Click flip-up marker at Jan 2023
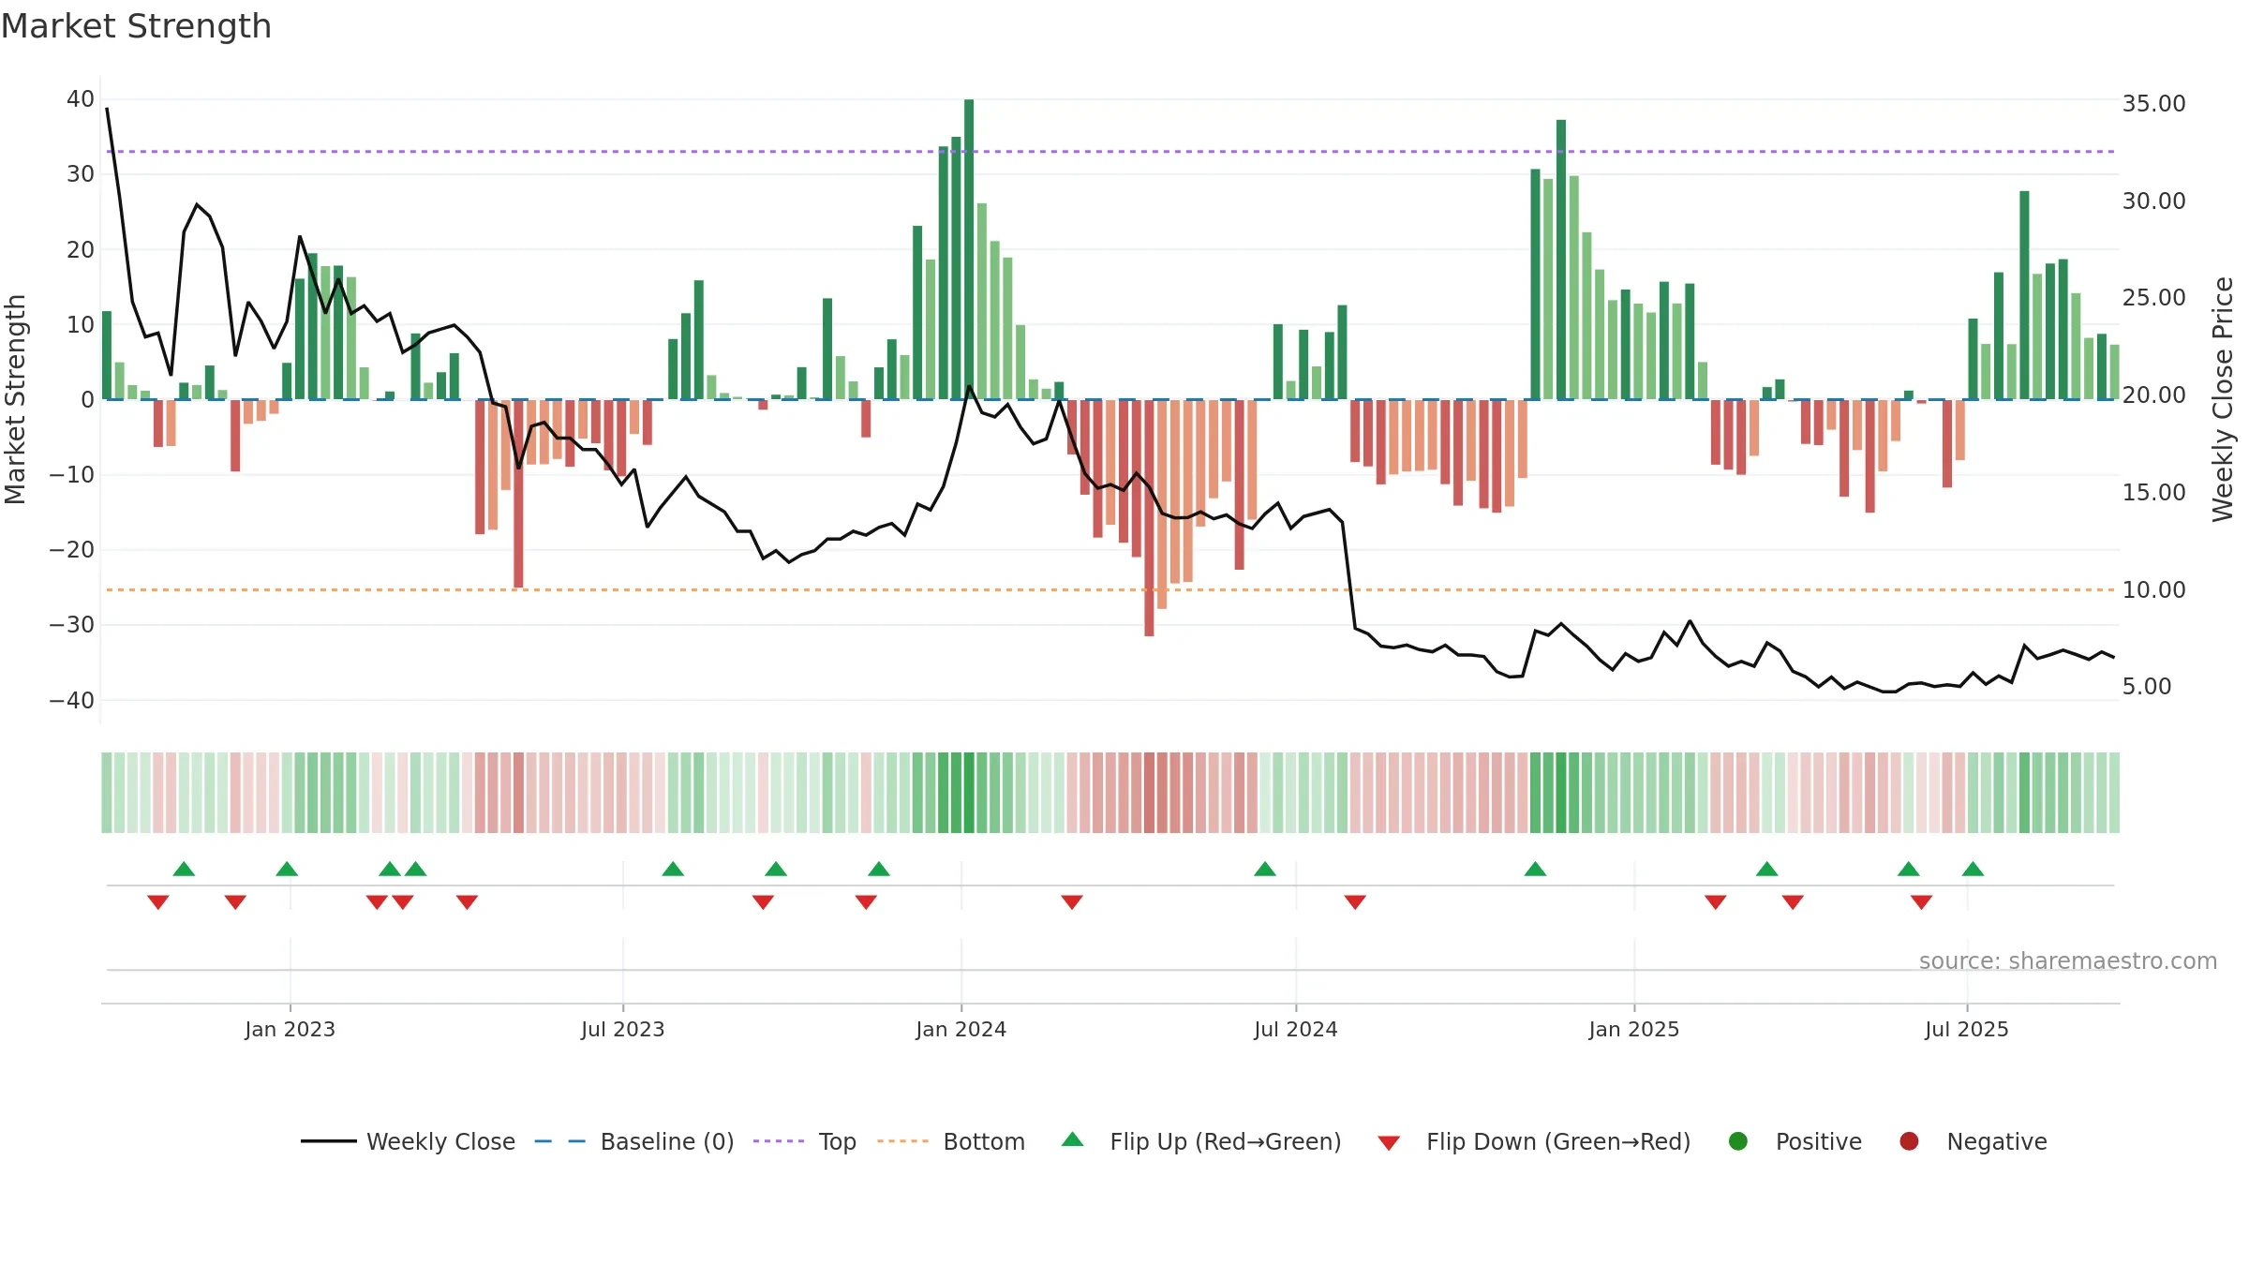2249x1265 pixels. [x=287, y=869]
